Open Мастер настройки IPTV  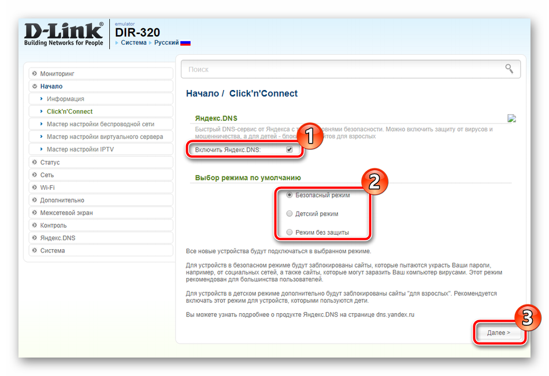101,149
